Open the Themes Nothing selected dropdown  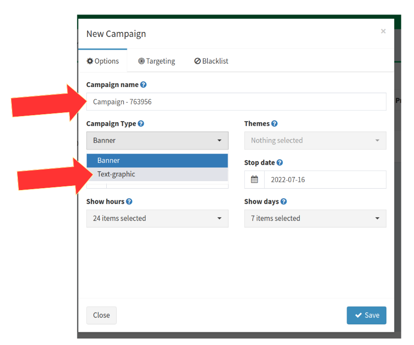pyautogui.click(x=315, y=141)
